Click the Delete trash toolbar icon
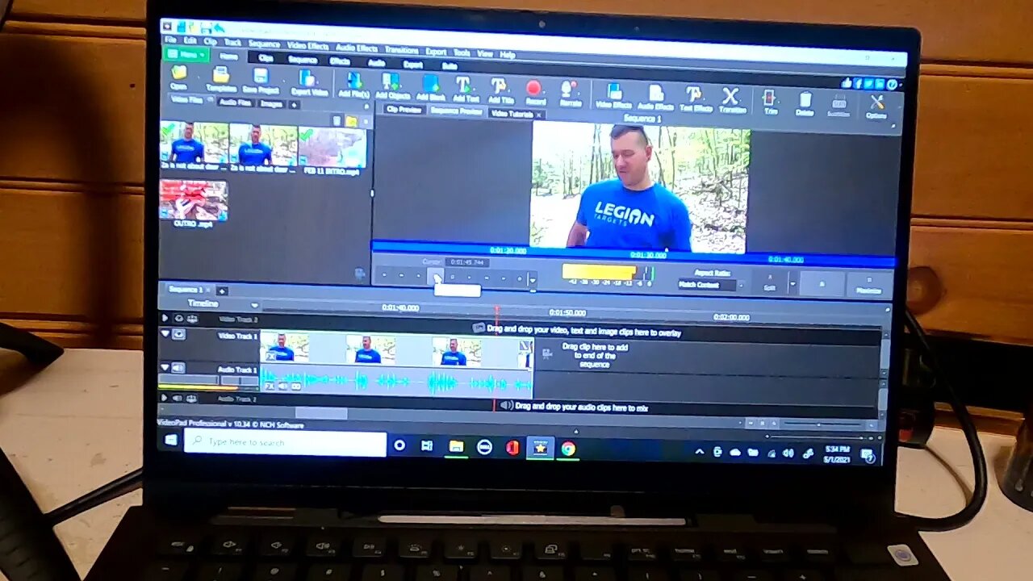1033x581 pixels. click(x=805, y=103)
